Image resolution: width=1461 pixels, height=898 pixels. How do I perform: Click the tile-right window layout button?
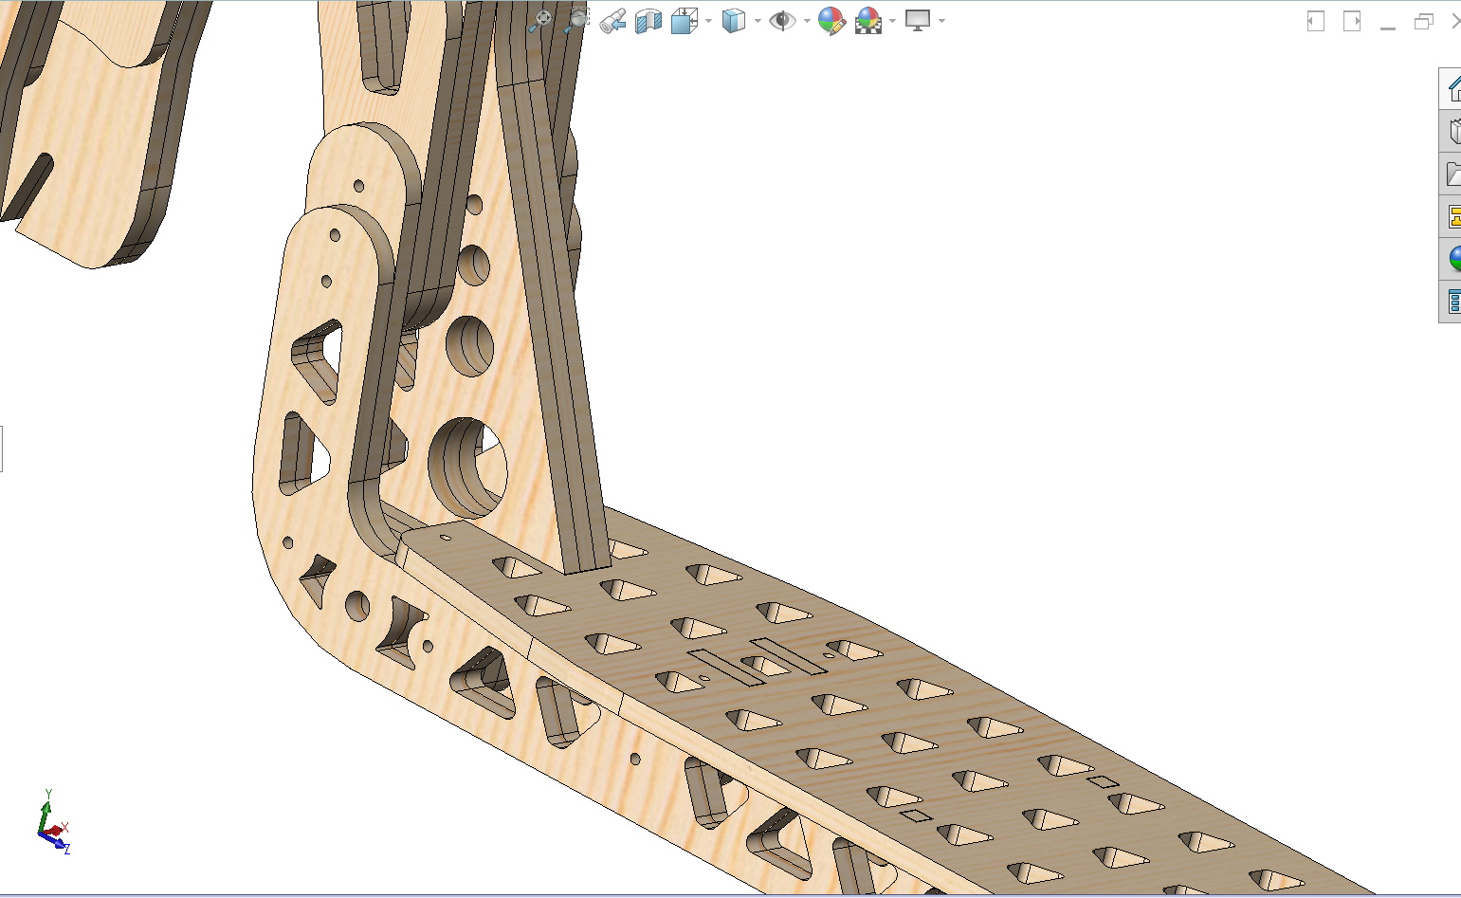(1352, 21)
